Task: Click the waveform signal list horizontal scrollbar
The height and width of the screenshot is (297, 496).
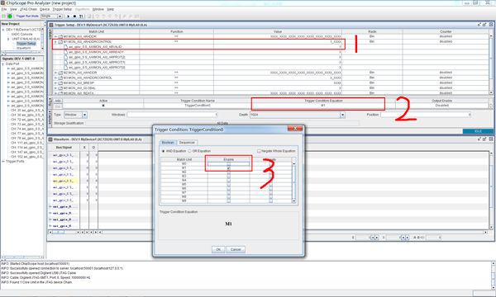Action: tap(64, 233)
